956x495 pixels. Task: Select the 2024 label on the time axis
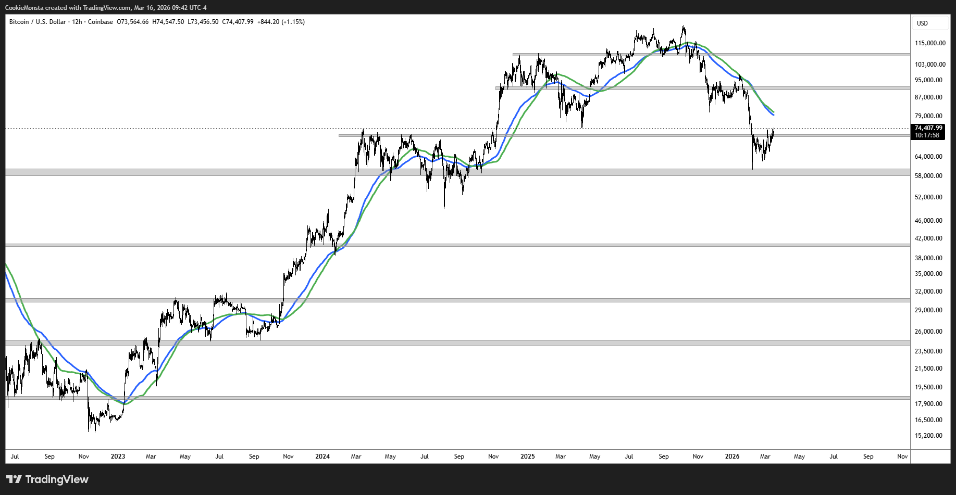tap(322, 456)
